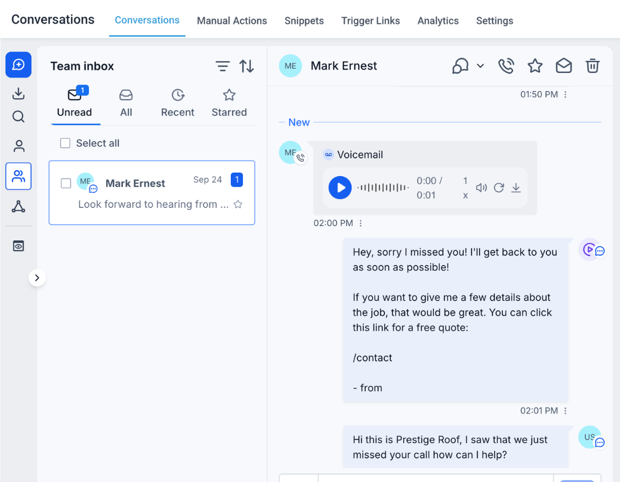Check the Select all checkbox

point(65,143)
